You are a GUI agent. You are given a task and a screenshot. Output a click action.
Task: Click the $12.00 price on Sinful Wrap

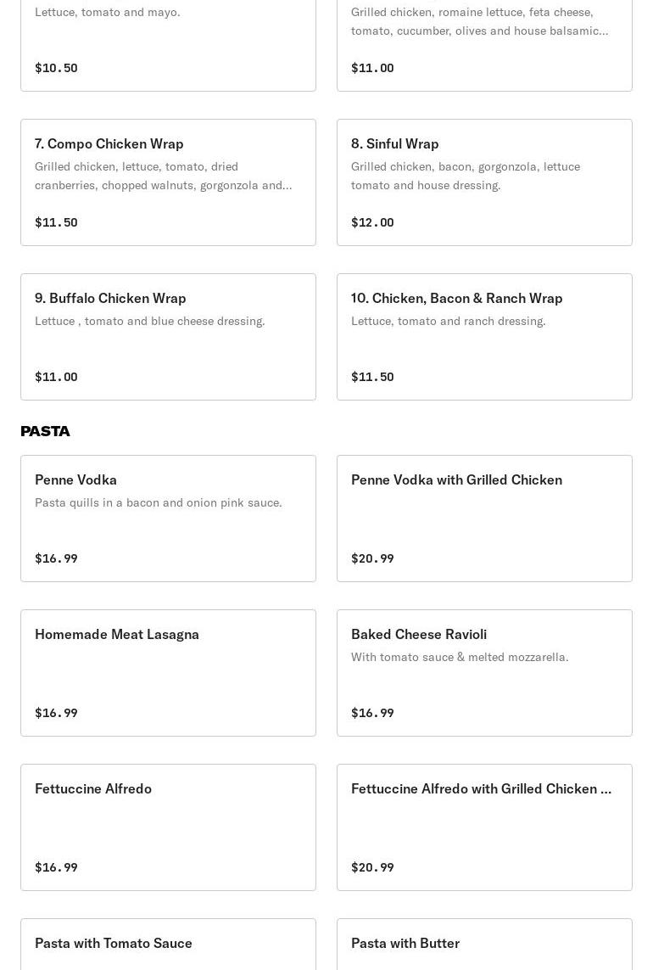pos(372,222)
